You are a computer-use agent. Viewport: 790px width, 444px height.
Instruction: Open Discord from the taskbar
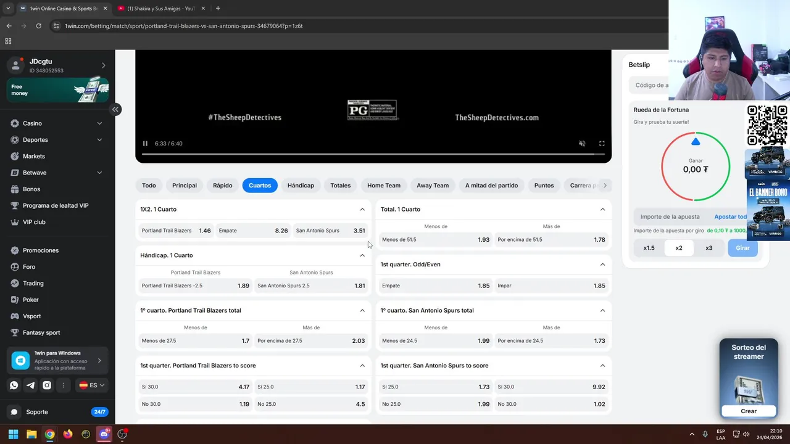coord(104,434)
